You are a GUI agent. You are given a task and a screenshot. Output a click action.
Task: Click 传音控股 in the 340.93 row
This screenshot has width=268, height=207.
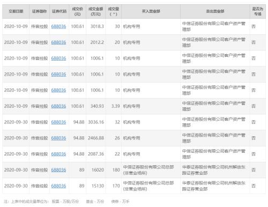point(40,106)
